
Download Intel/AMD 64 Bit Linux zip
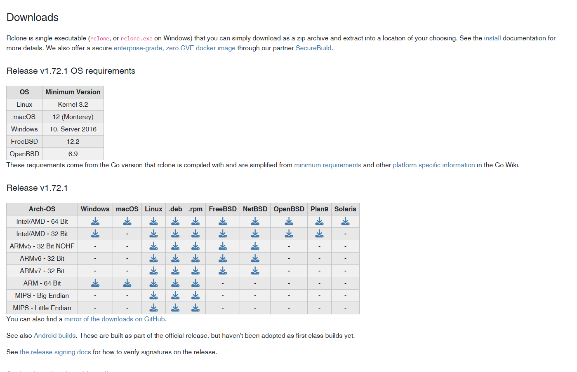pos(153,221)
